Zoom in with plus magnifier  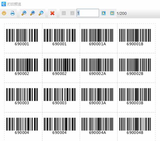tap(32, 13)
